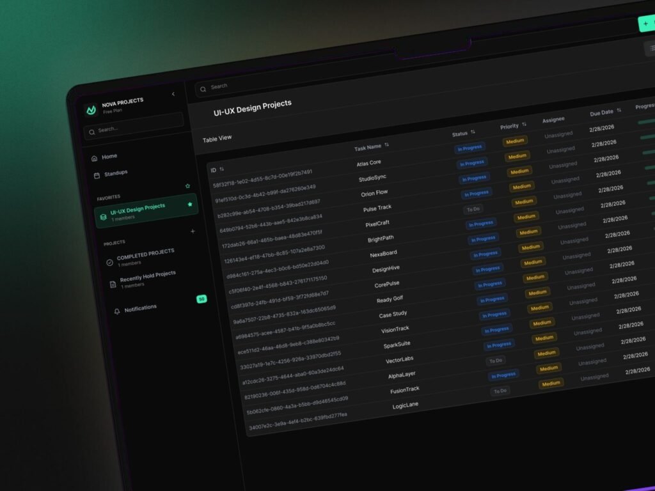This screenshot has width=655, height=491.
Task: Click the task name BrightPath
Action: coord(381,239)
